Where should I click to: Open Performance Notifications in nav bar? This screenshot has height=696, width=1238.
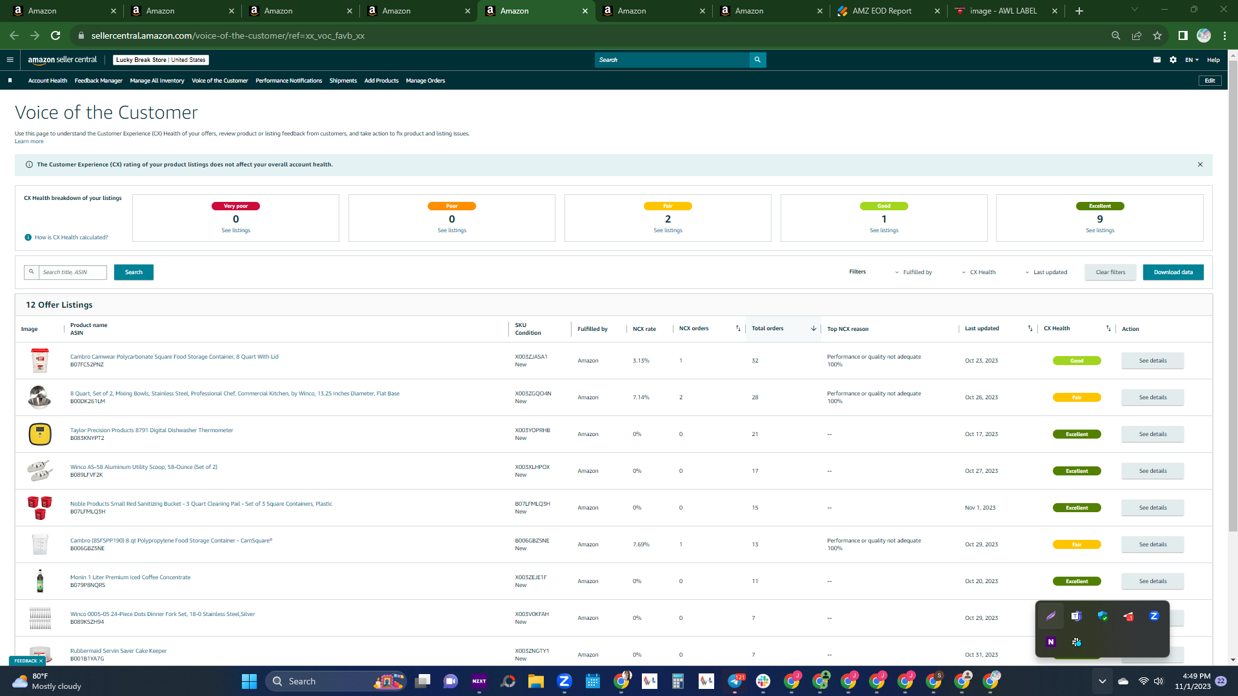click(x=288, y=81)
